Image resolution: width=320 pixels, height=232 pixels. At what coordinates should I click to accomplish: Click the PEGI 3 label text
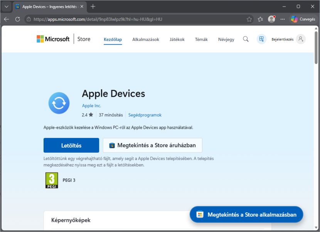[69, 180]
